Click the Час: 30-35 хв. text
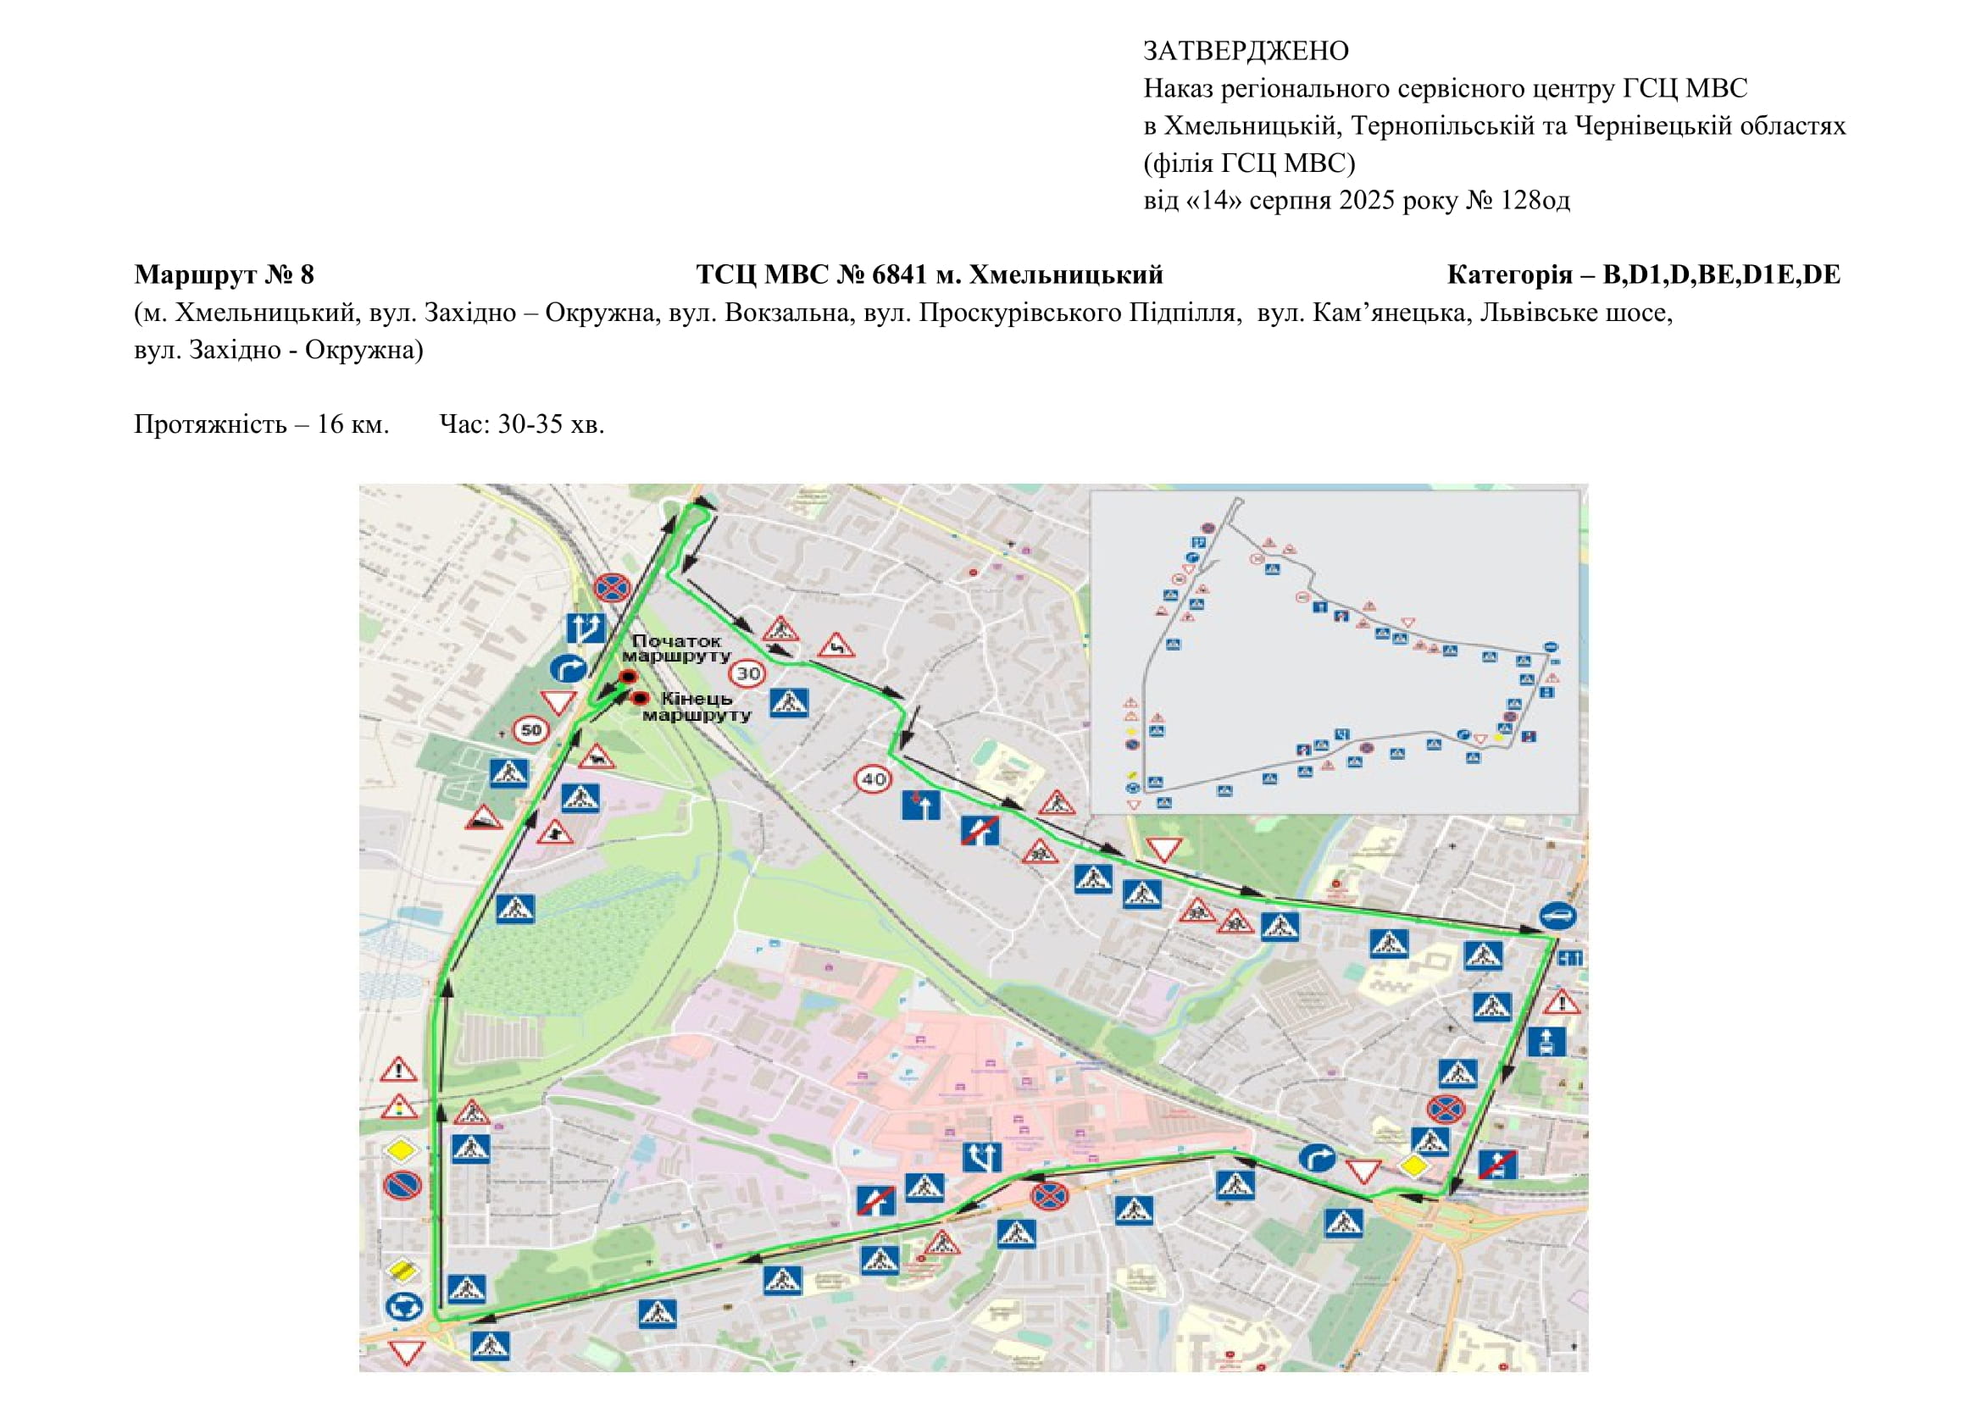Screen dimensions: 1982x1401 coord(521,424)
